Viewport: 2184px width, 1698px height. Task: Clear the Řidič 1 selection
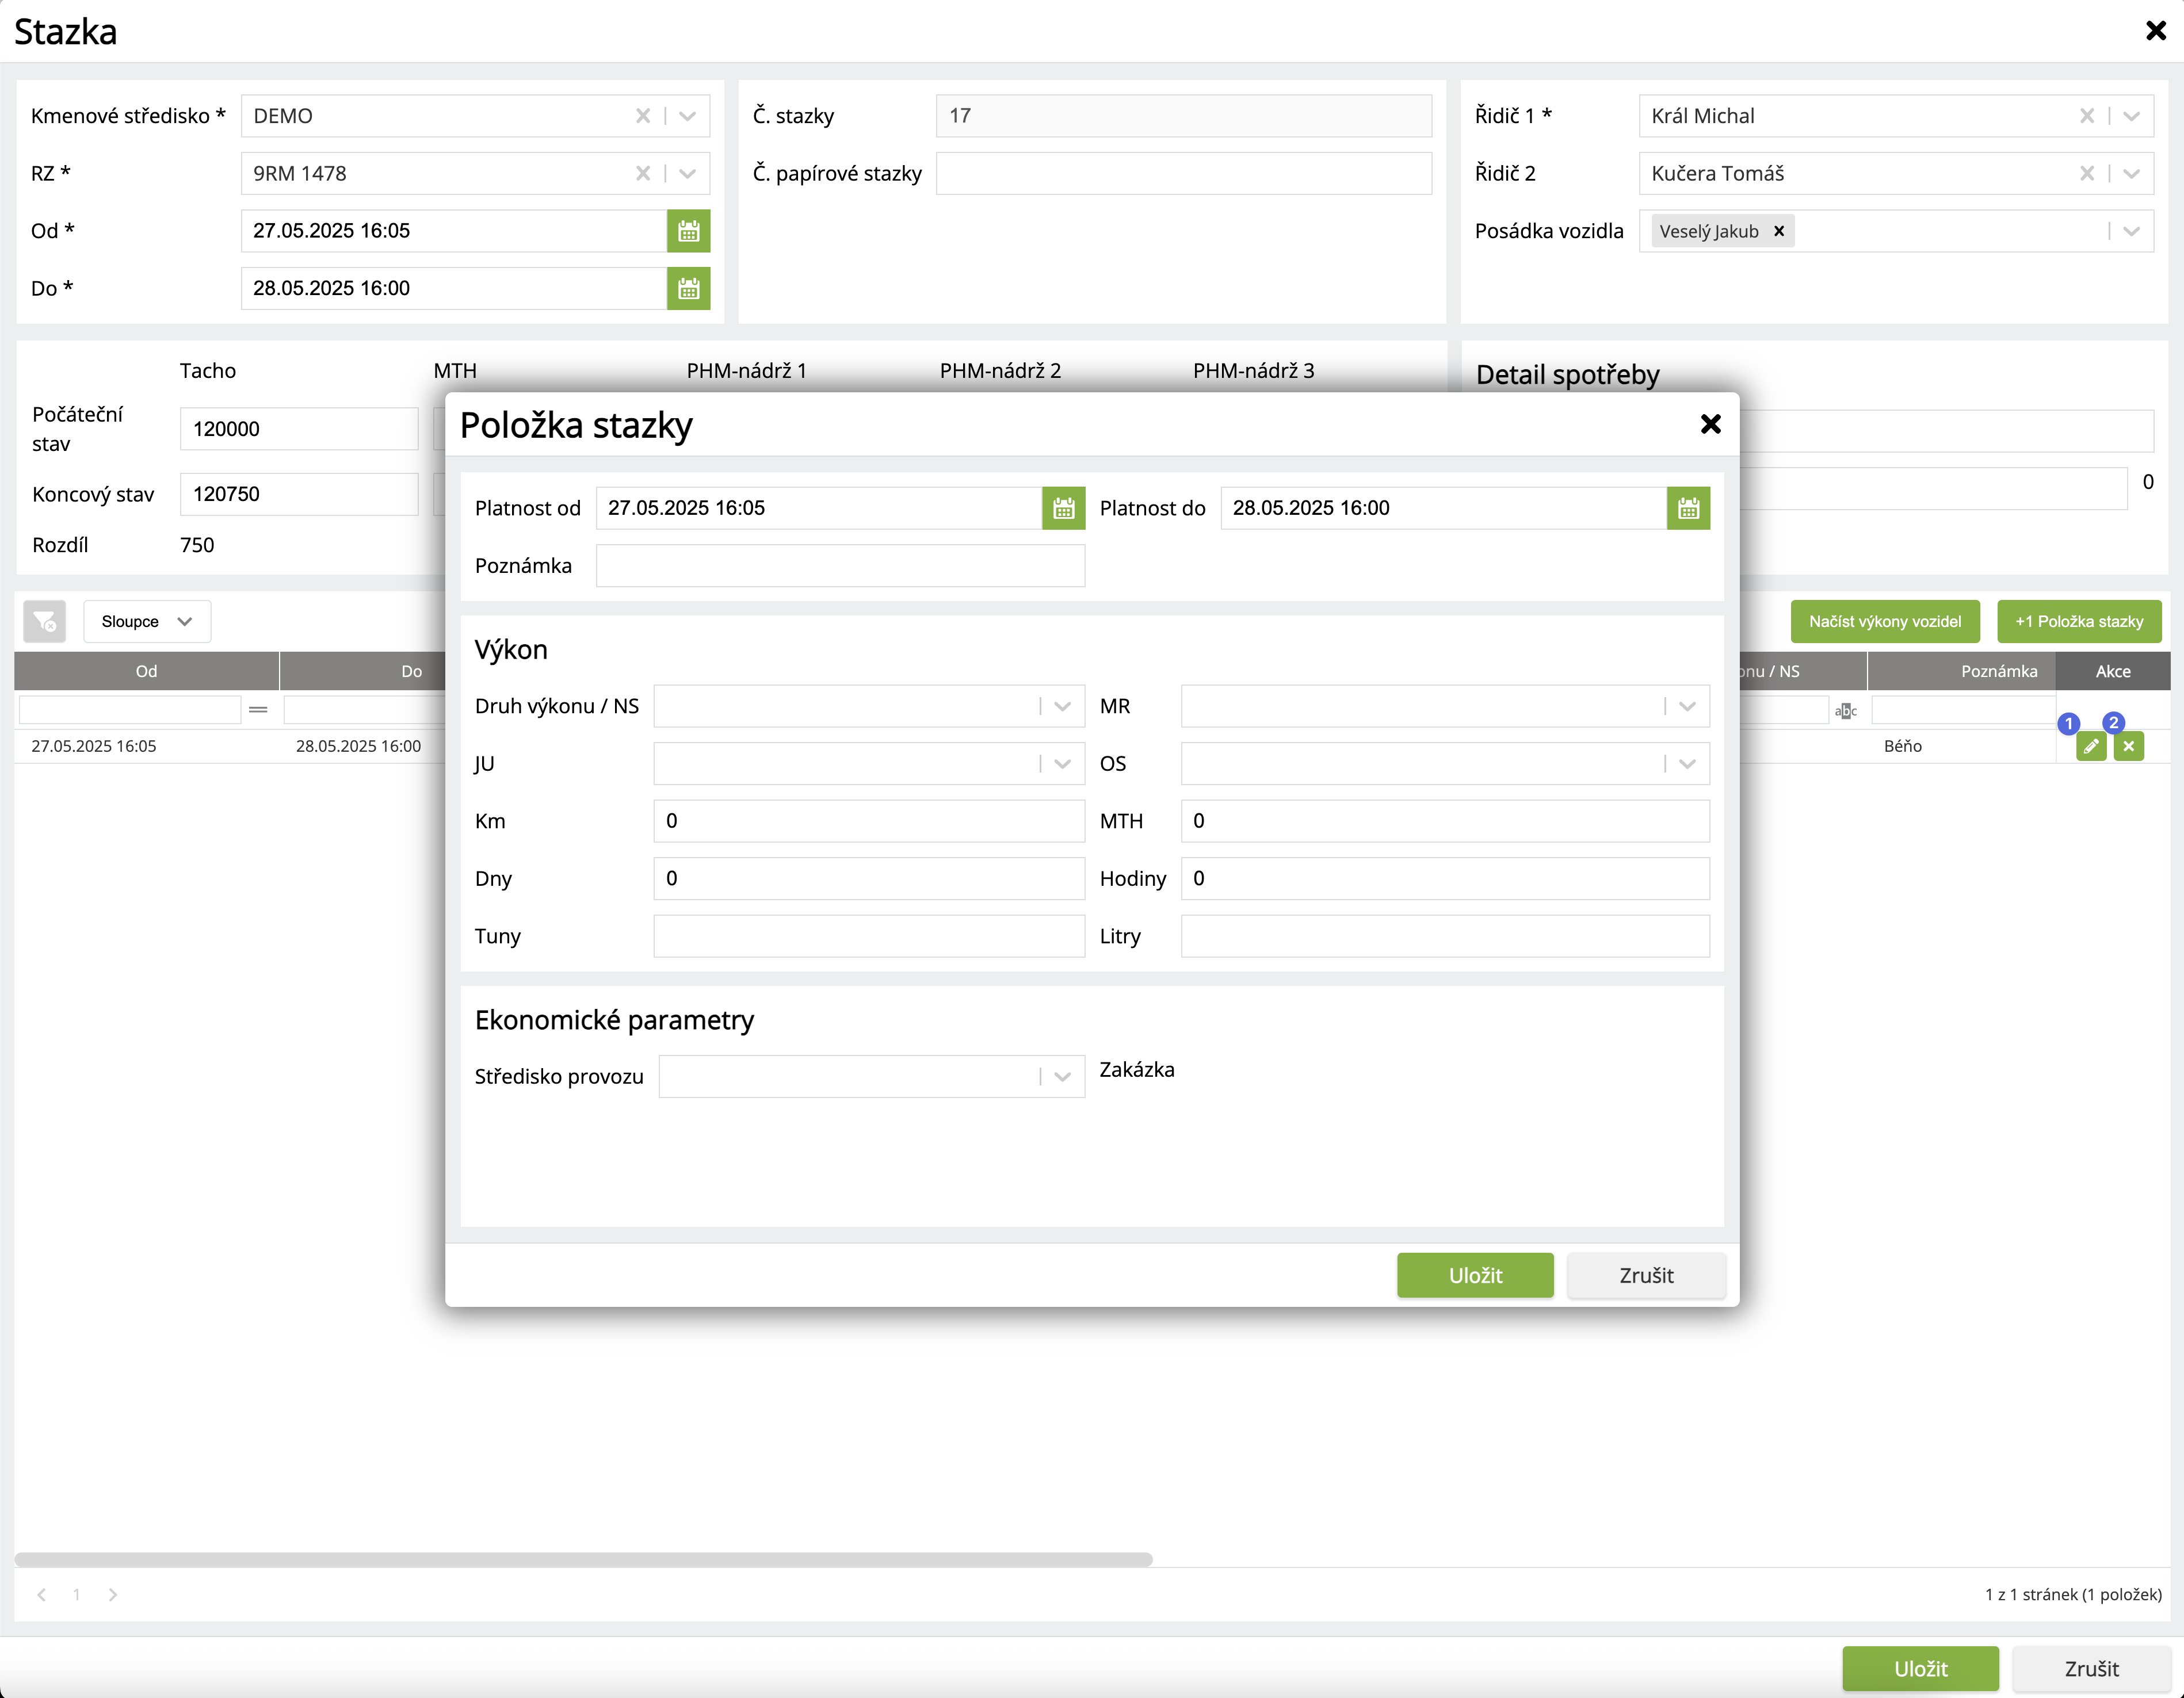coord(2087,116)
